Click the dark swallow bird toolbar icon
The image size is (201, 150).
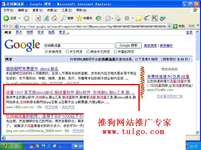tap(146, 18)
